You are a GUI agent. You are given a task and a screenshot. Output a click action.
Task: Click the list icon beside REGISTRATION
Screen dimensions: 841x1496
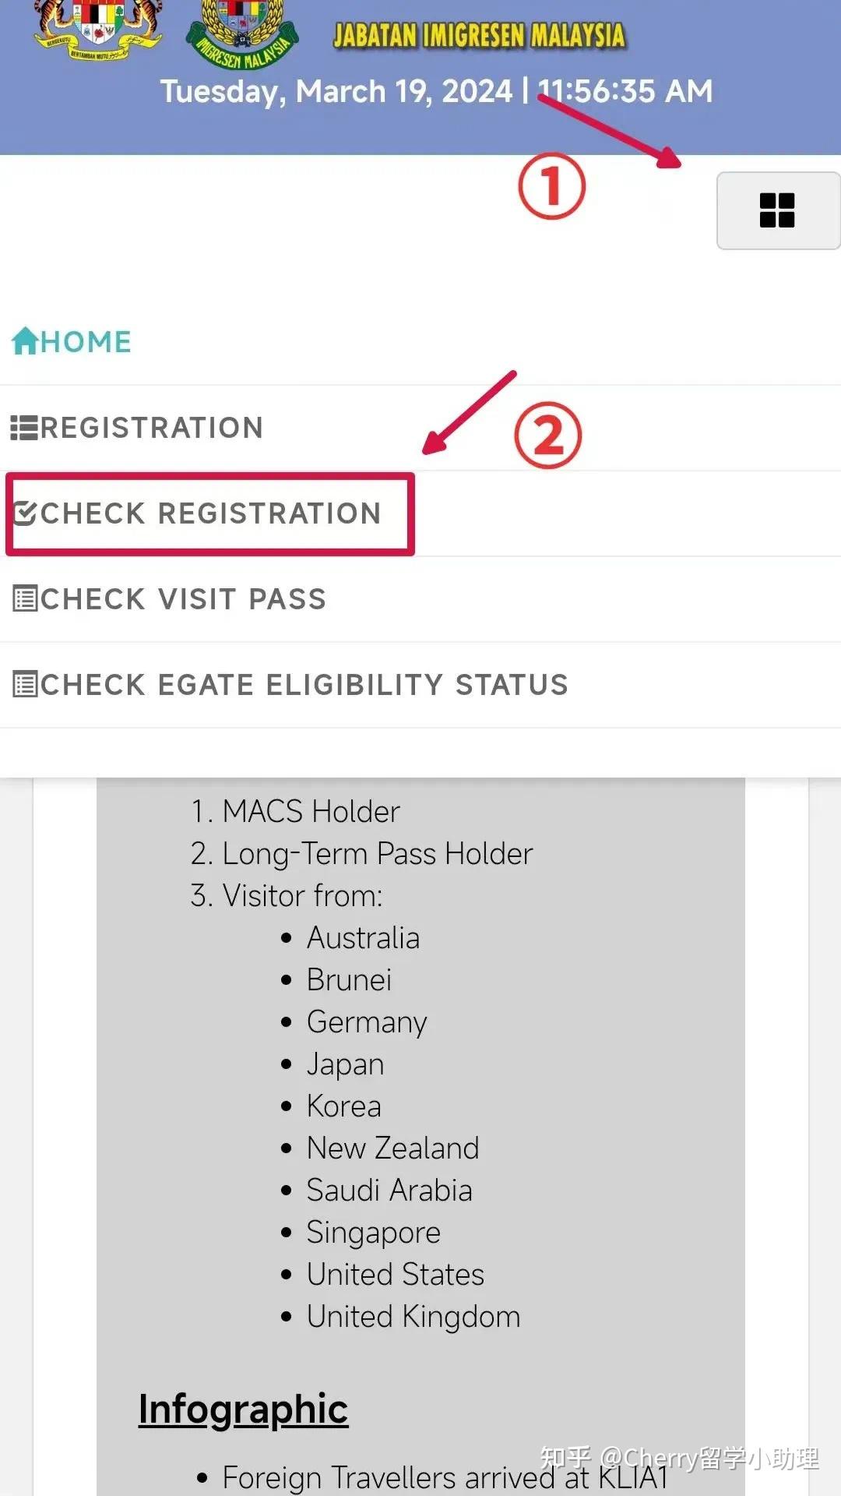(24, 428)
